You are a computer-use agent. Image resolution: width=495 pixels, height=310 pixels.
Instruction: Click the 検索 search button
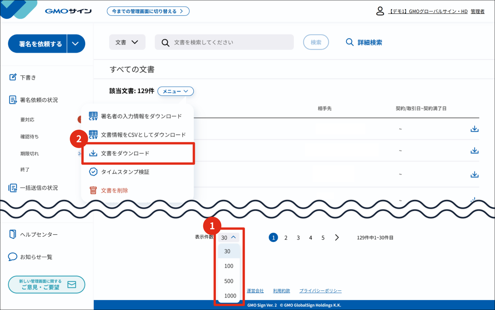click(x=316, y=42)
